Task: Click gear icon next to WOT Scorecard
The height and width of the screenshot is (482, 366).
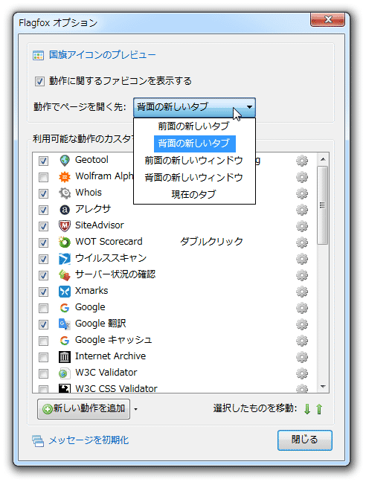Action: [x=302, y=242]
